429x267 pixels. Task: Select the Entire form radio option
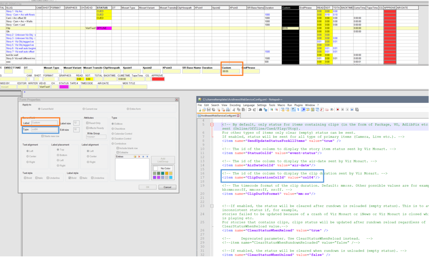tap(128, 109)
